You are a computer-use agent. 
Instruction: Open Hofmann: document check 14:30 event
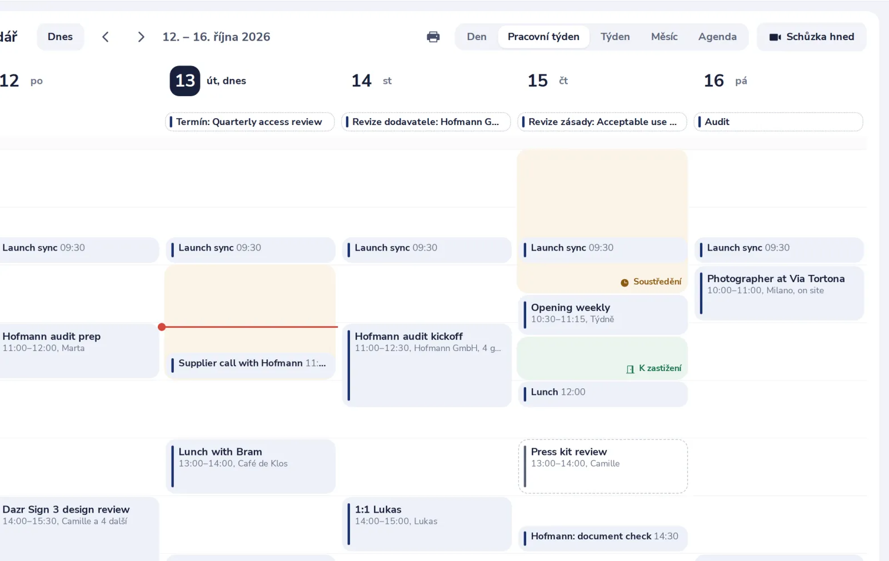tap(602, 538)
